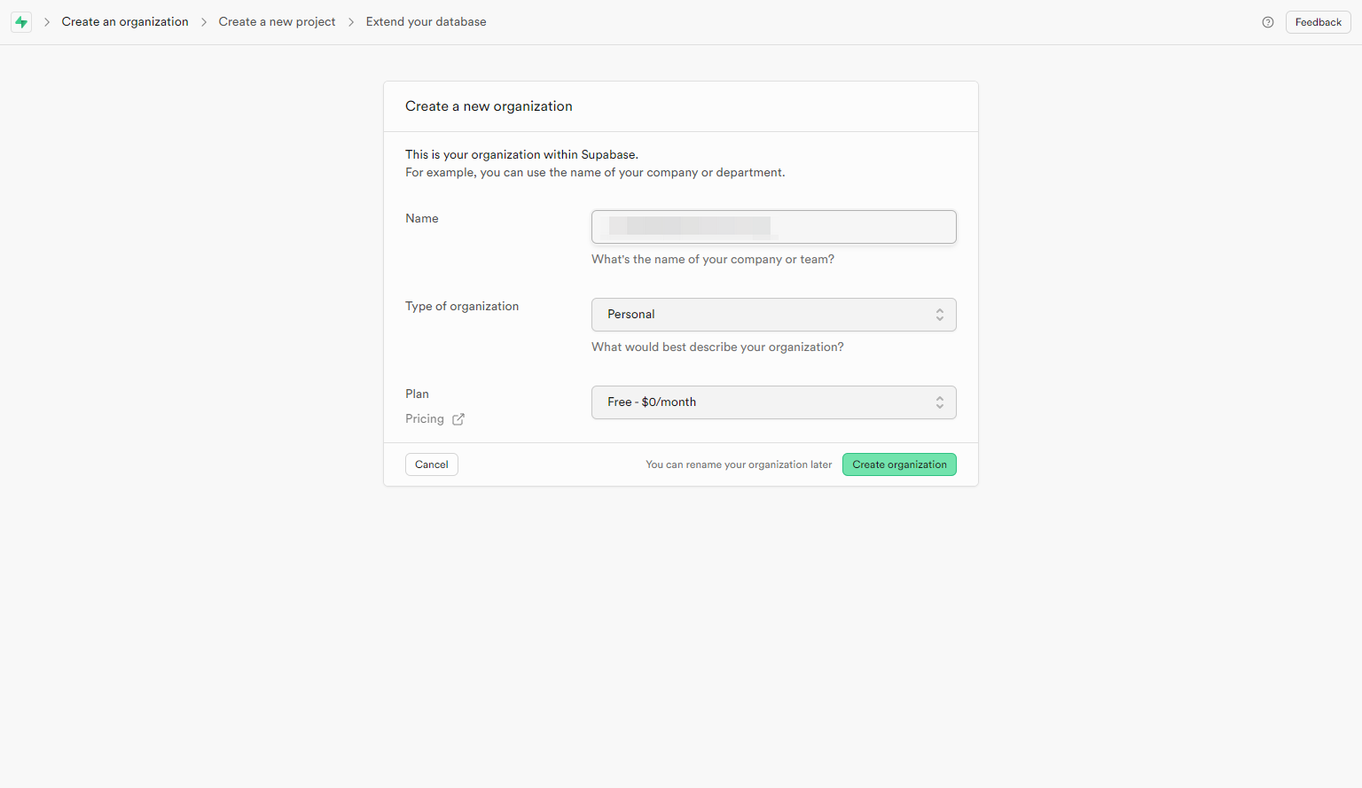This screenshot has height=788, width=1362.
Task: Select the Create an organization breadcrumb
Action: tap(125, 22)
